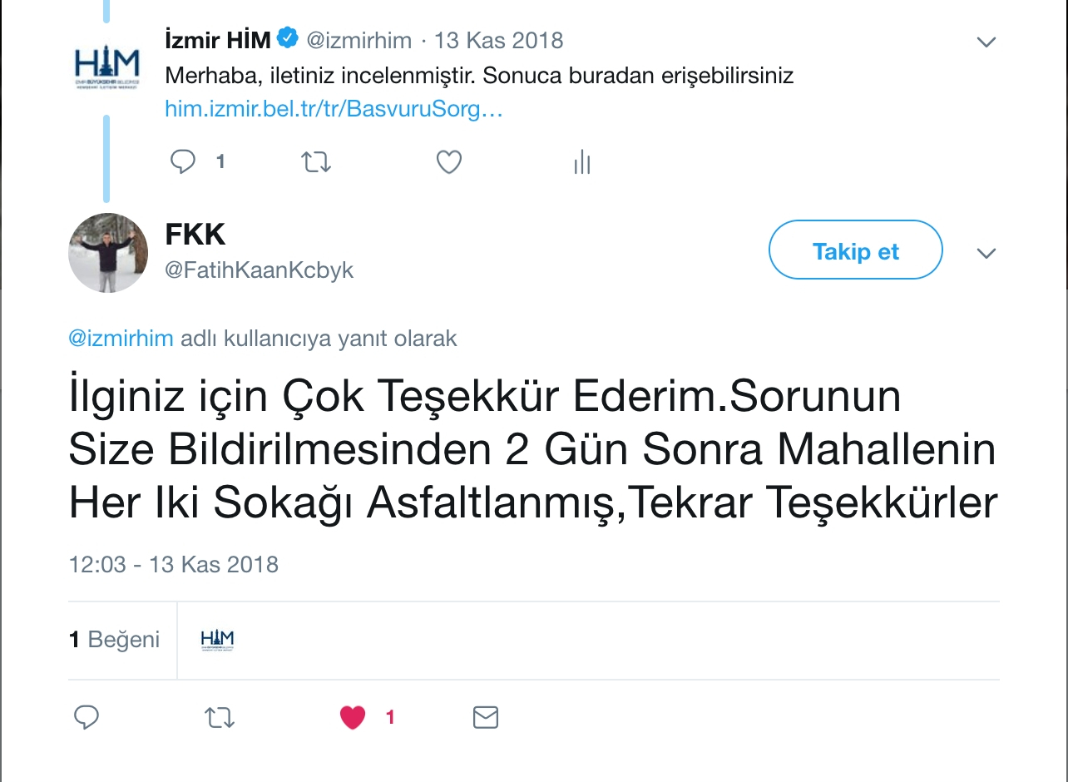
Task: Reply to FKK's thank-you tweet
Action: (x=87, y=717)
